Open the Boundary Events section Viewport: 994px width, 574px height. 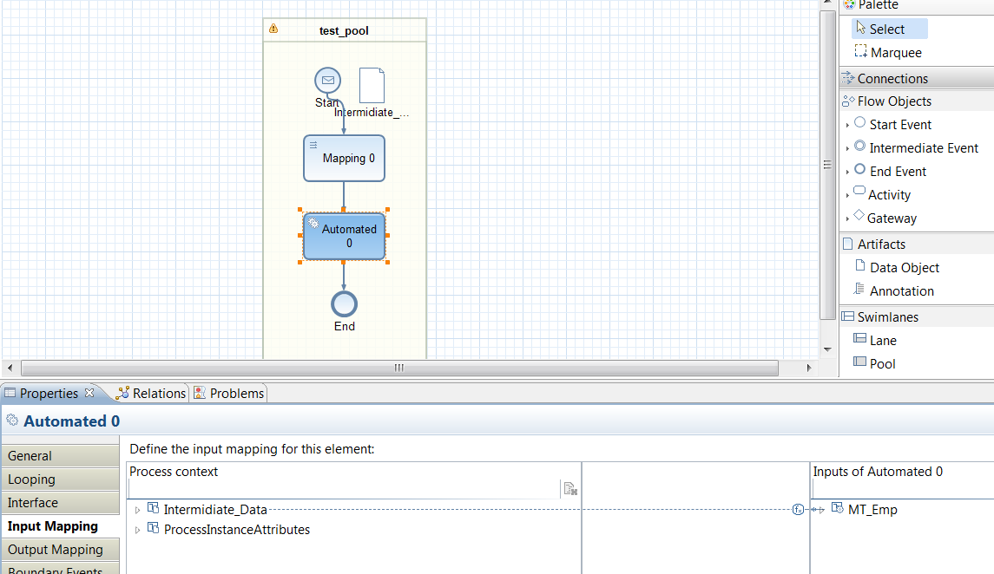point(60,568)
